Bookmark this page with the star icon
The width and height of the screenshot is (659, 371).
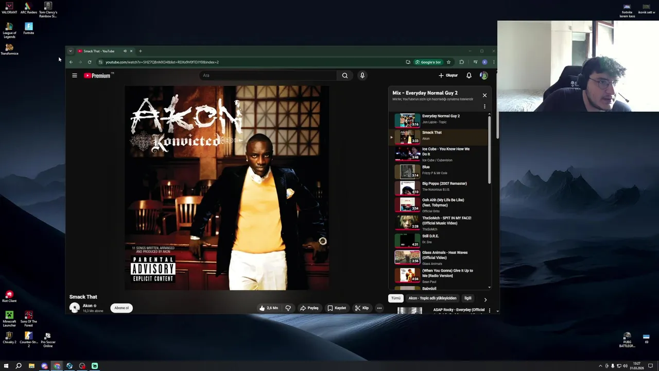(448, 62)
